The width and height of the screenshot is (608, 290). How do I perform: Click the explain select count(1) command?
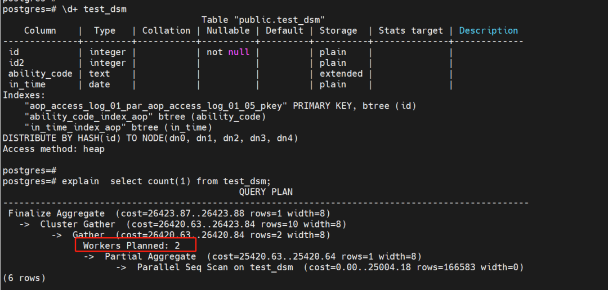[x=166, y=181]
